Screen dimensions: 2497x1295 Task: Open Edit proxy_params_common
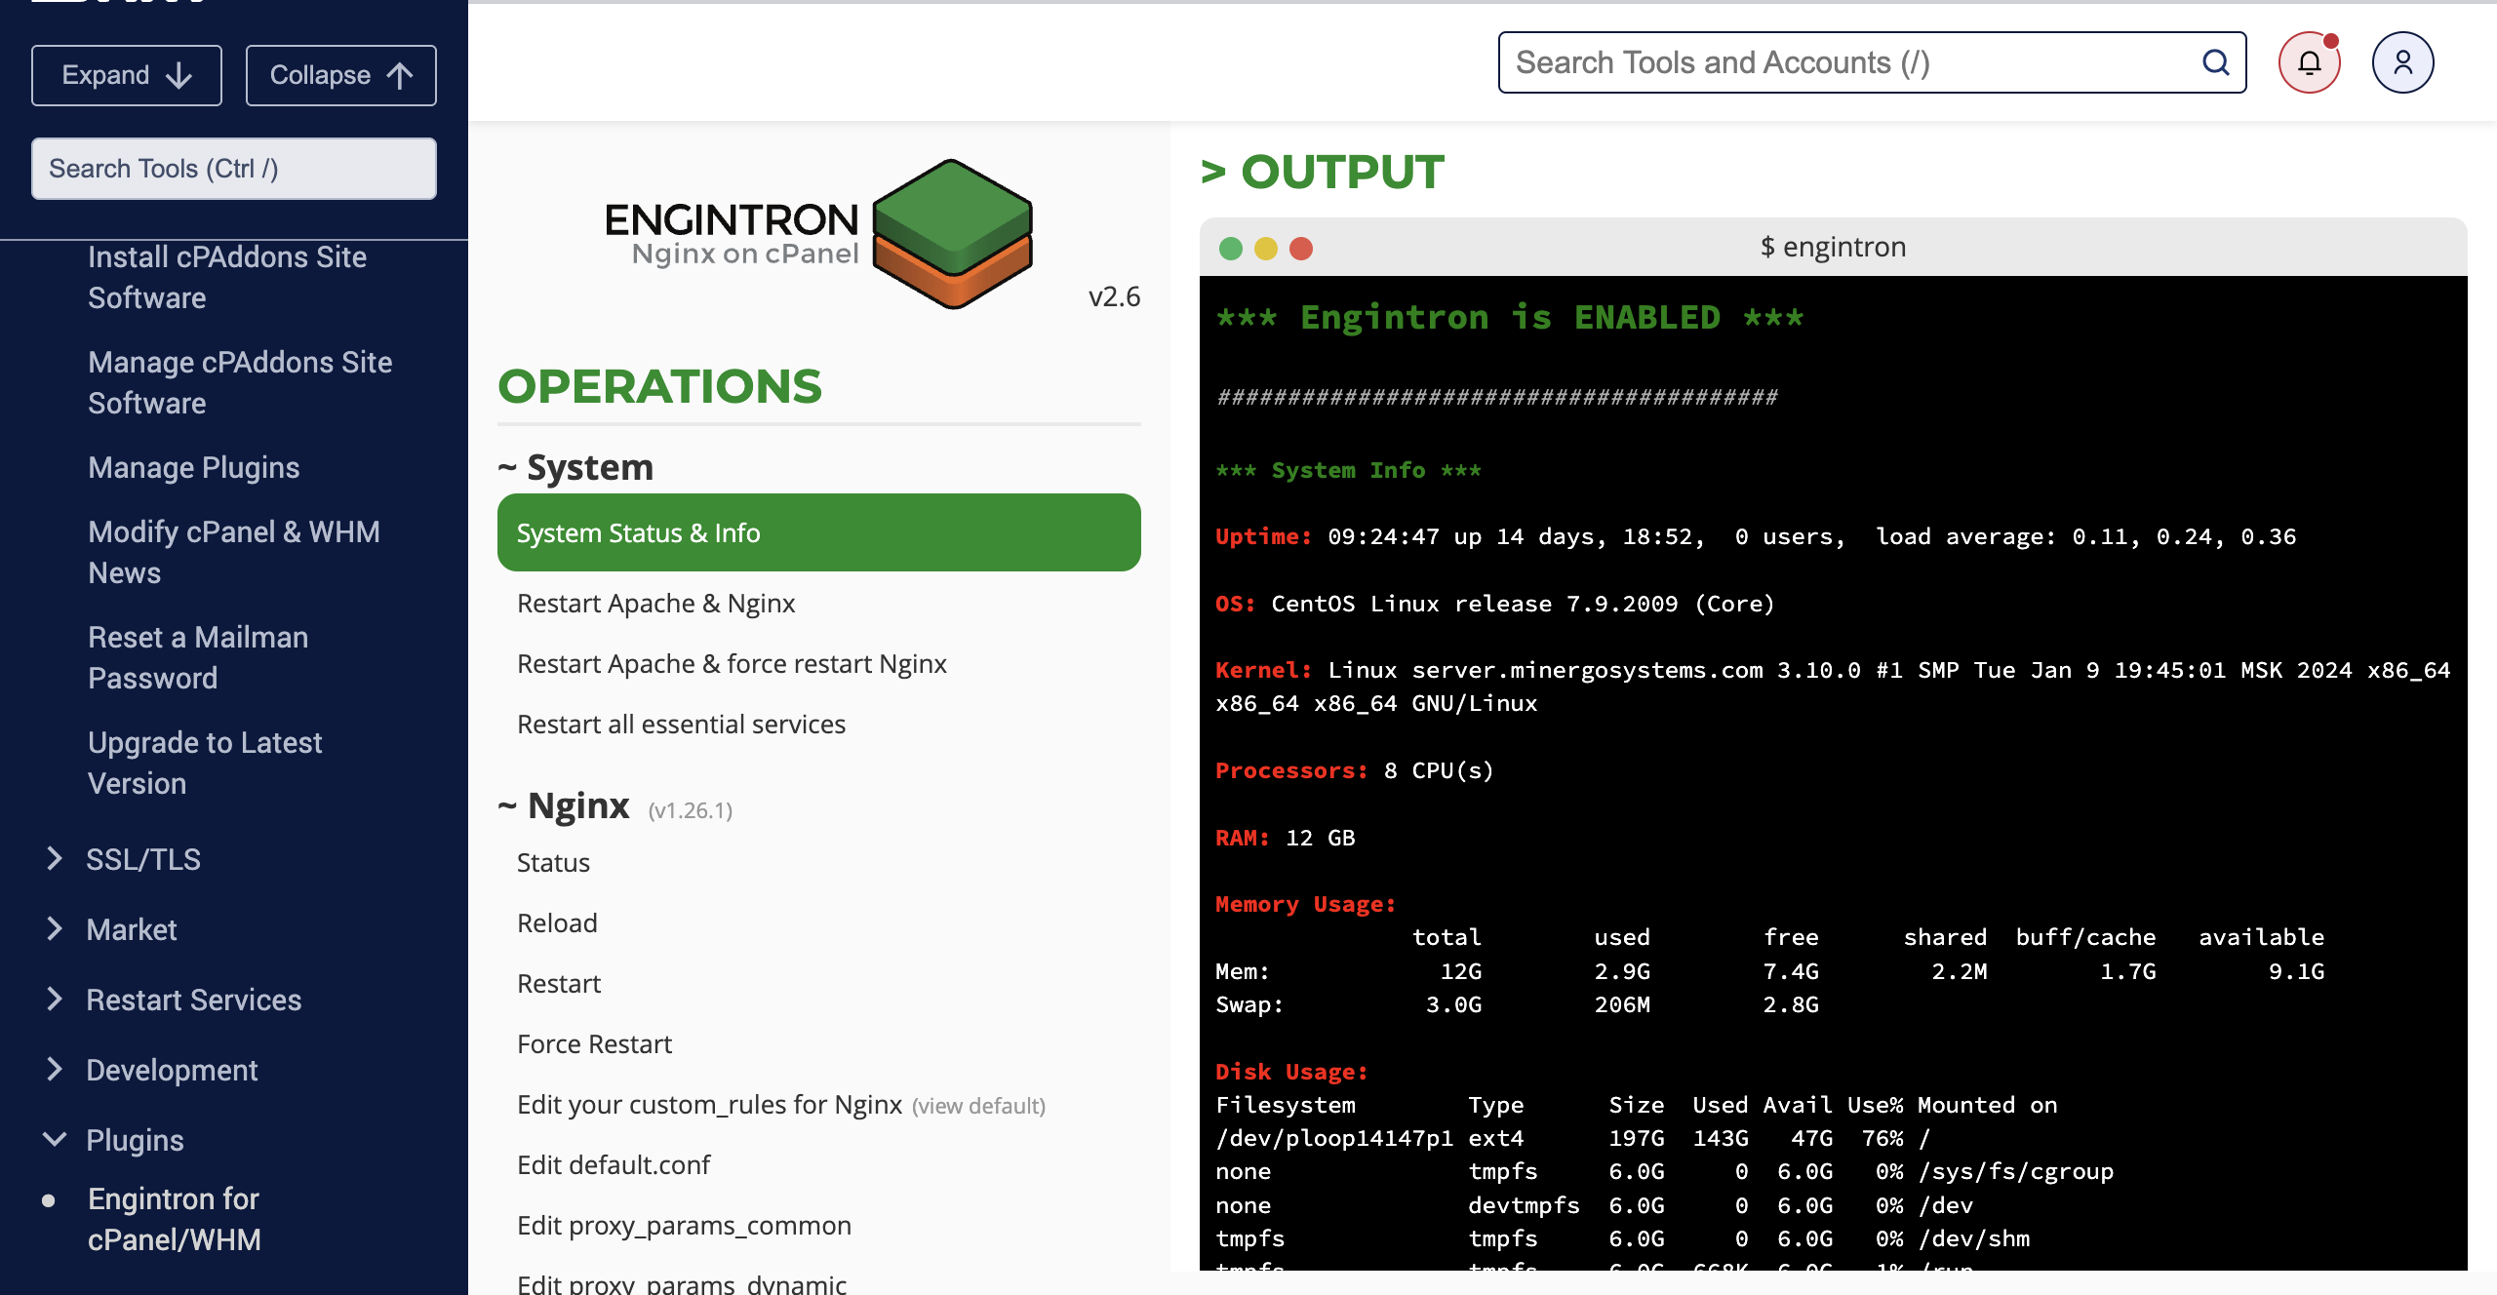(684, 1226)
